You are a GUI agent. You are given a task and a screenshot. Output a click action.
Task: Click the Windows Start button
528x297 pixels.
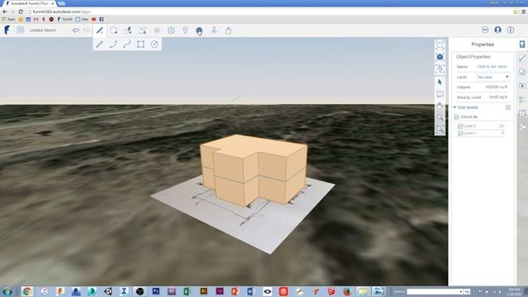pos(7,291)
